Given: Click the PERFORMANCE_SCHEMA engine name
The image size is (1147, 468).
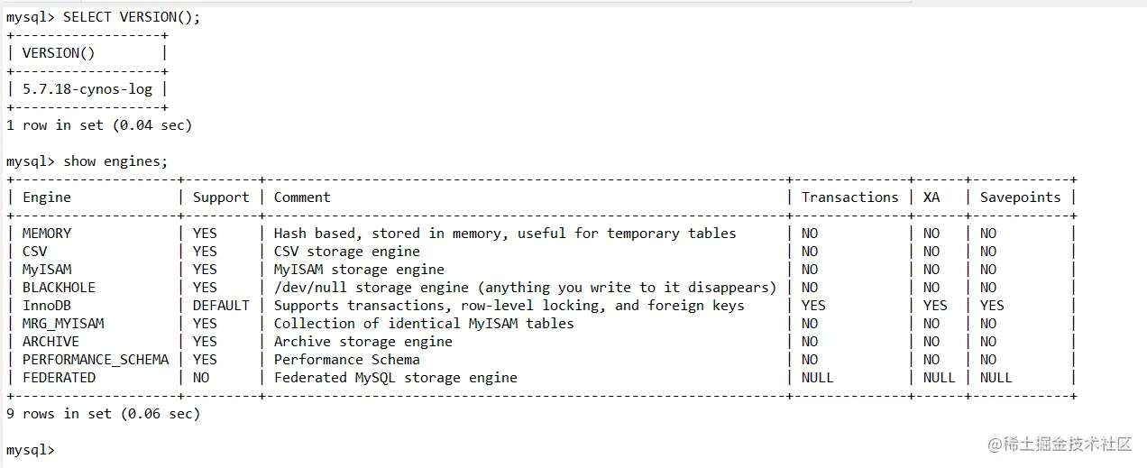Looking at the screenshot, I should click(96, 360).
